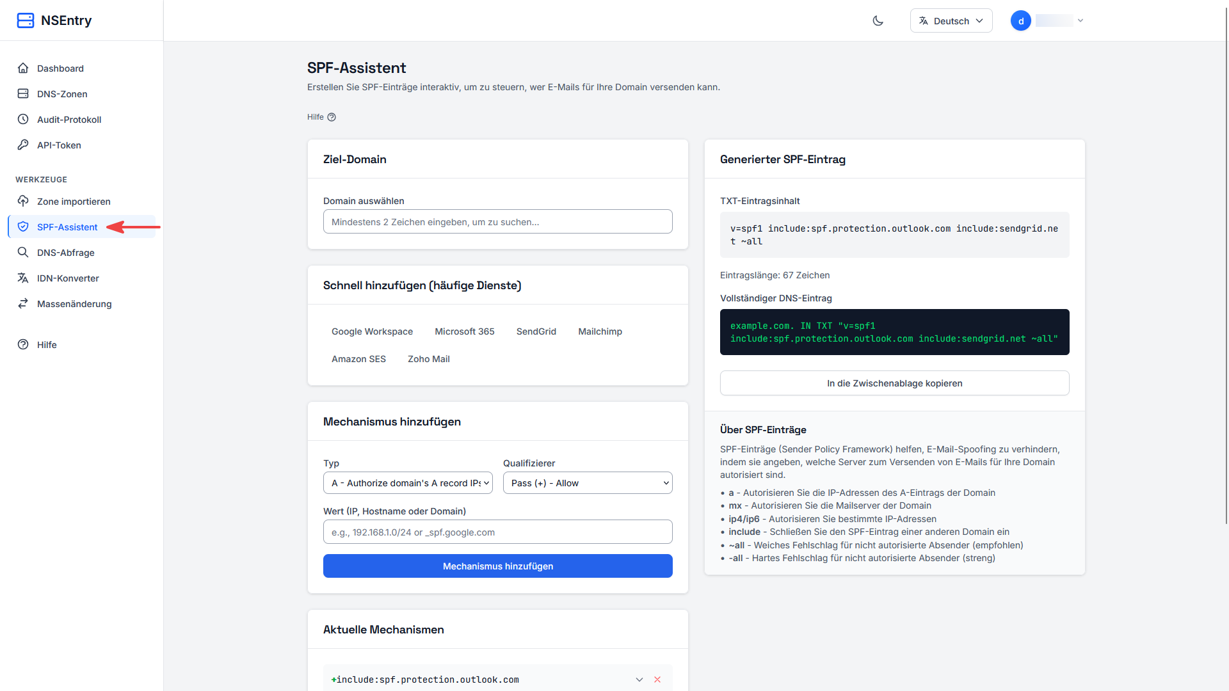Image resolution: width=1229 pixels, height=691 pixels.
Task: Click the Dashboard home icon
Action: [23, 68]
